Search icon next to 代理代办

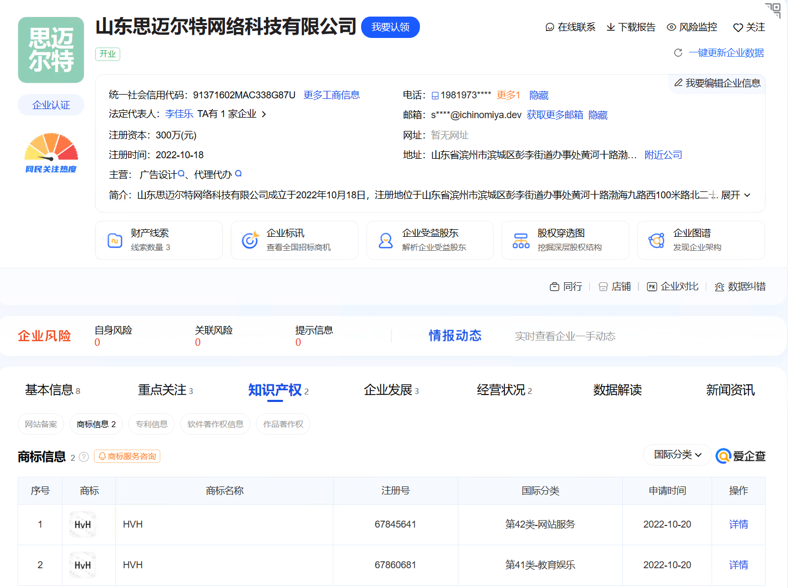click(239, 174)
